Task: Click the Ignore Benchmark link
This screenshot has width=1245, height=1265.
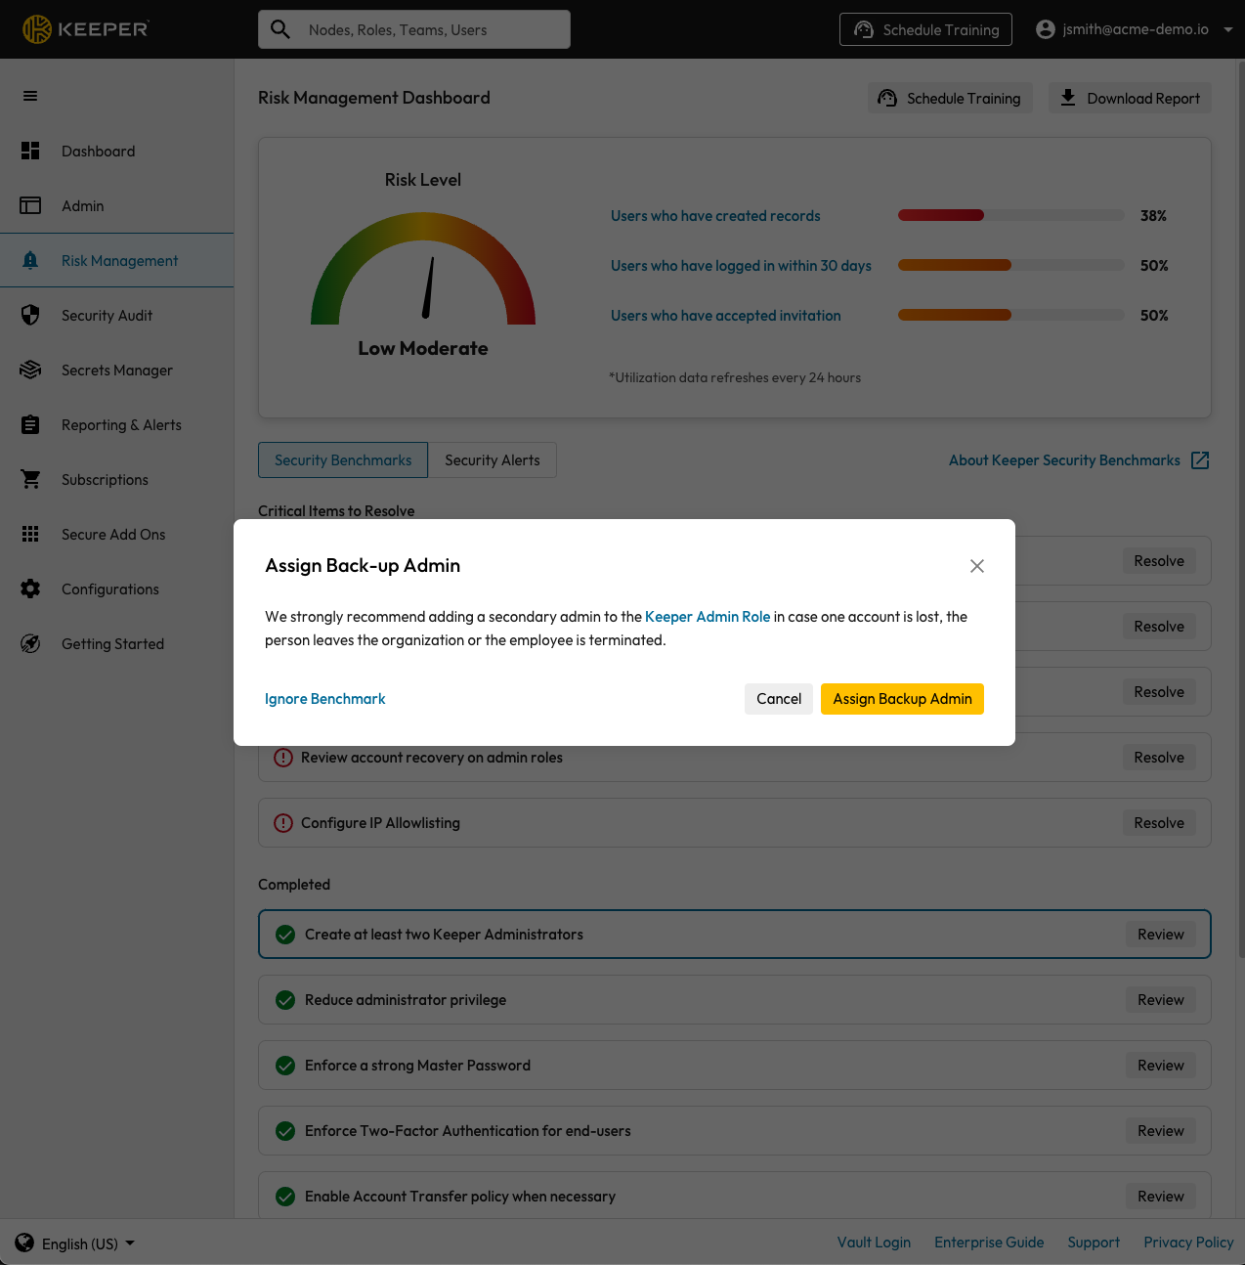Action: (325, 699)
